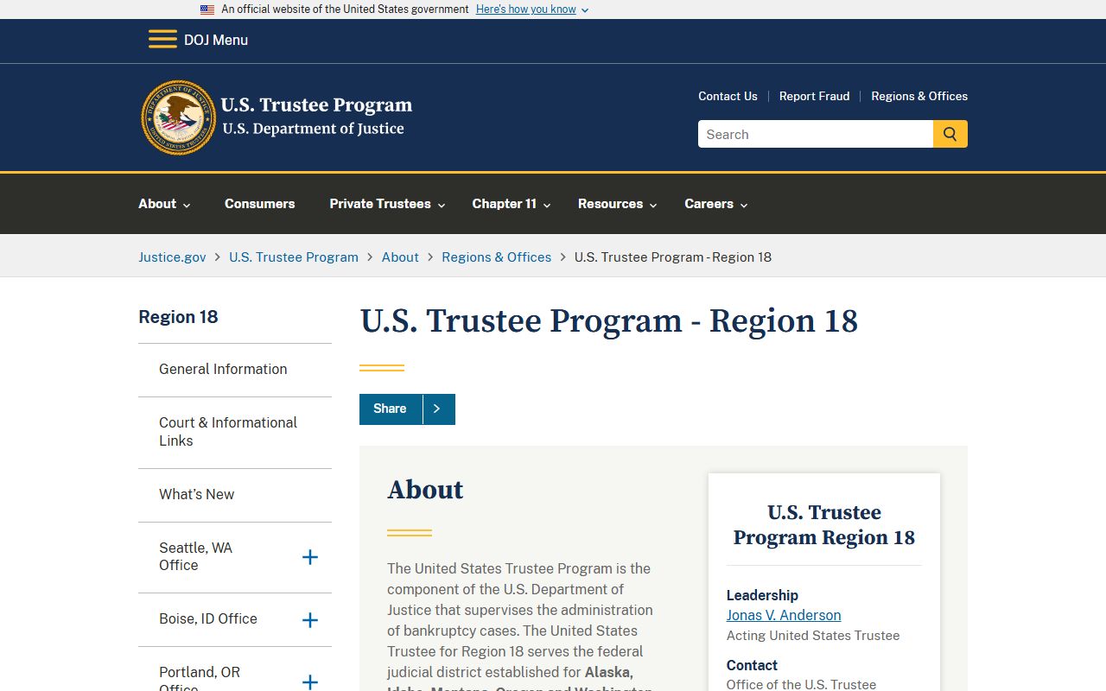Click the U.S. Trustee Program site title
Viewport: 1106px width, 691px height.
pos(316,105)
